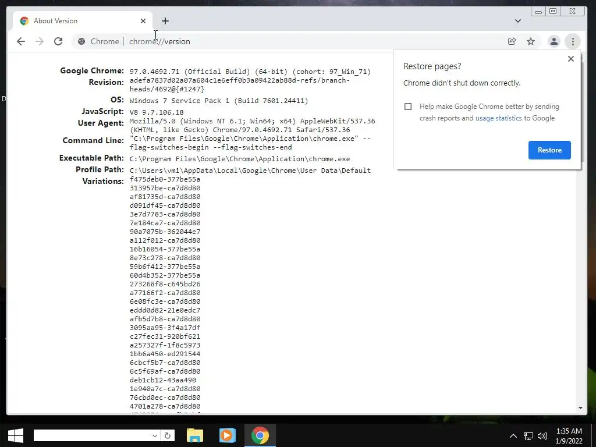Check the send crash reports checkbox
596x447 pixels.
pyautogui.click(x=408, y=107)
